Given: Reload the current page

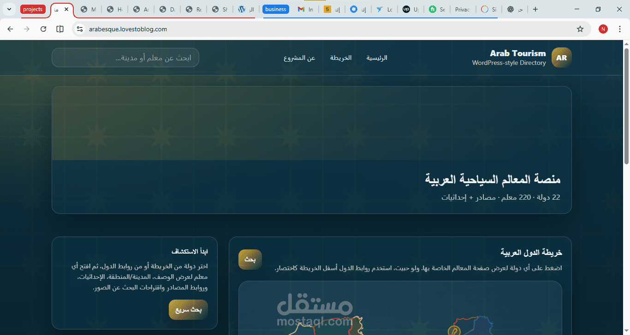Looking at the screenshot, I should click(x=43, y=29).
